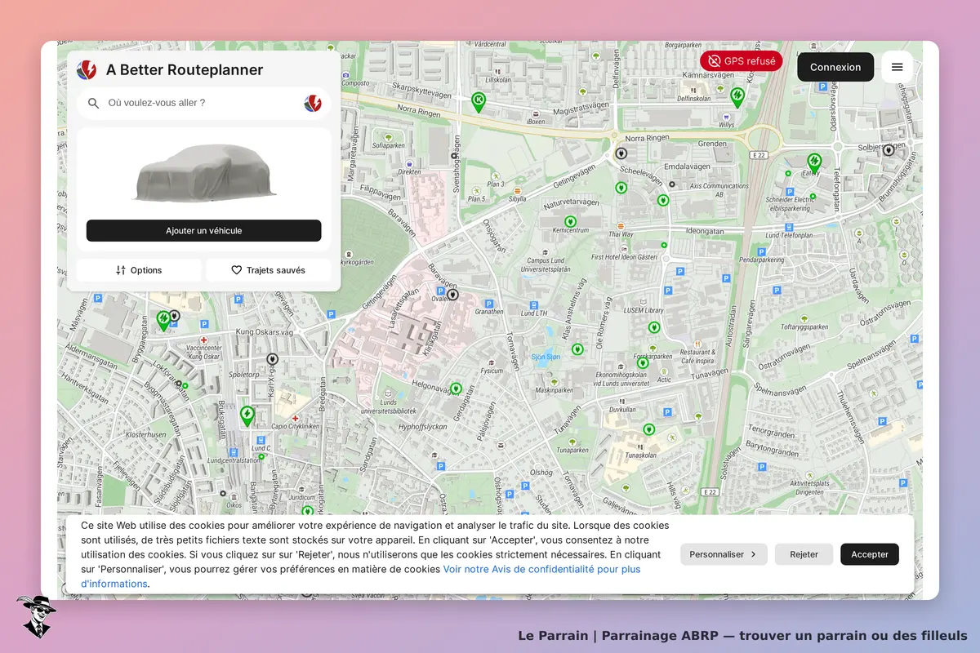The width and height of the screenshot is (980, 653).
Task: Click the Thai Way food icon
Action: tap(621, 225)
